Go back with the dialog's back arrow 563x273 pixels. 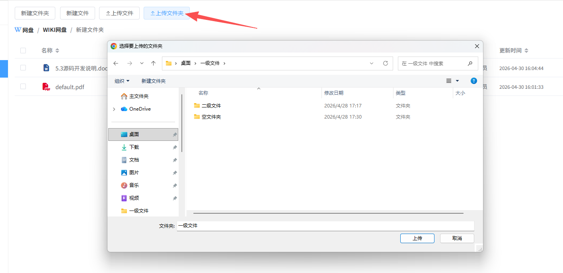click(x=116, y=63)
